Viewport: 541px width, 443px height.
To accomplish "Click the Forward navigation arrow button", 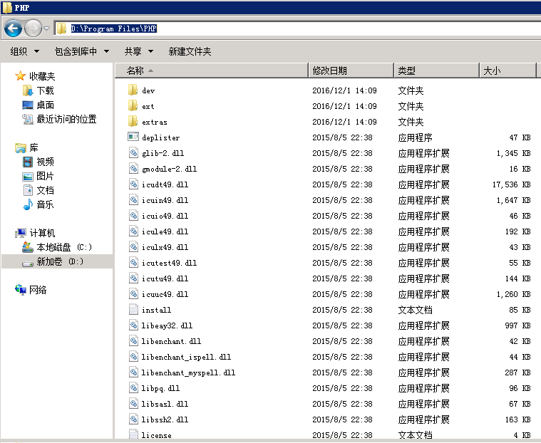I will click(33, 28).
